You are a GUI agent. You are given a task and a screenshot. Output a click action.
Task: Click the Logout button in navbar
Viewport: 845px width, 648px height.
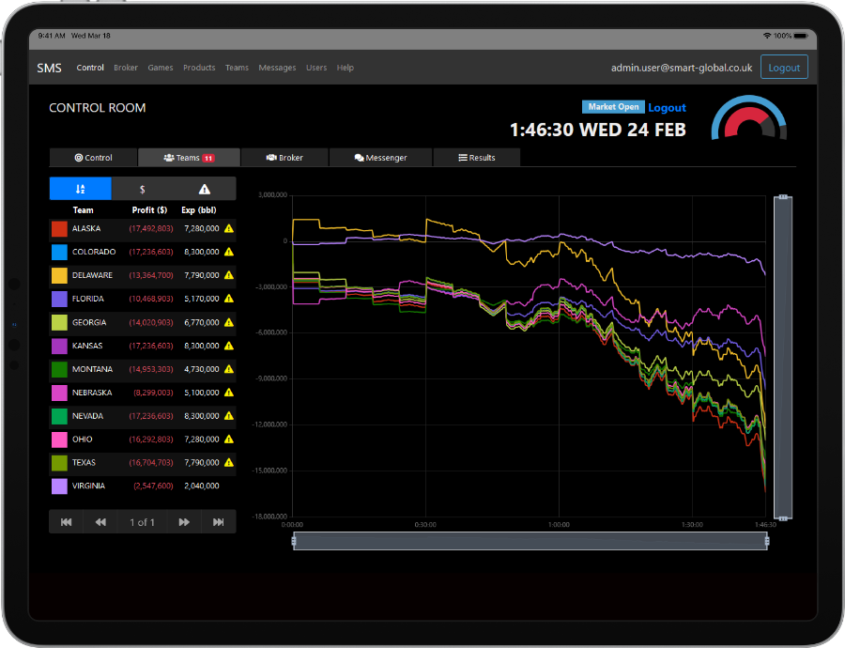784,68
